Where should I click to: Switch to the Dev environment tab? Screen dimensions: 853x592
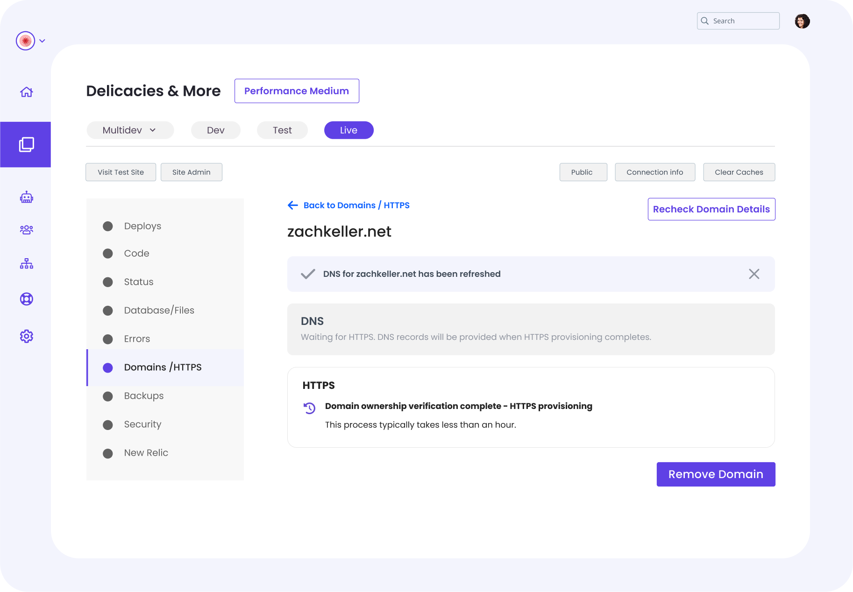click(x=215, y=130)
